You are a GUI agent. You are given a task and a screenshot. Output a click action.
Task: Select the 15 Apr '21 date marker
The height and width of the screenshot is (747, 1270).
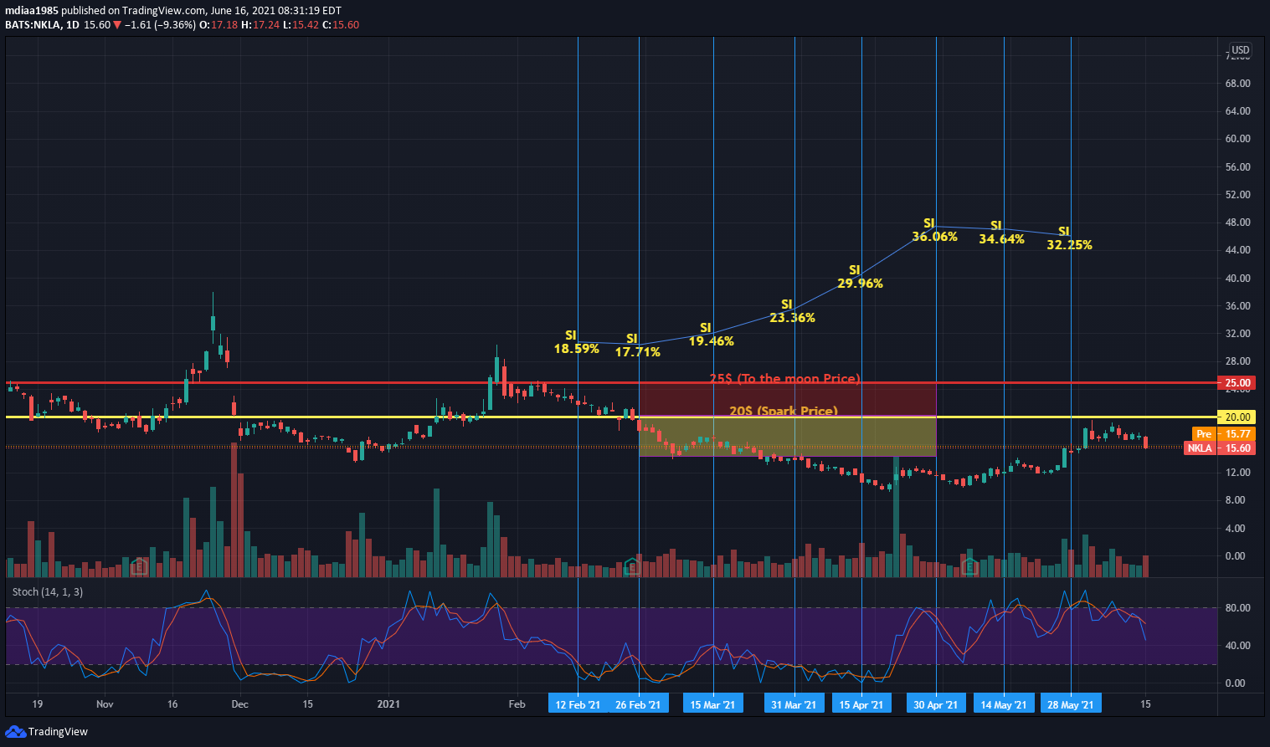861,704
